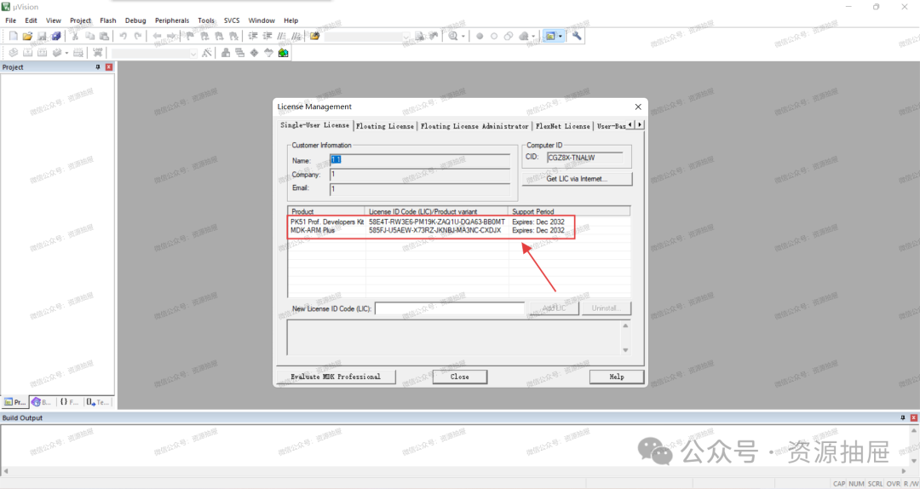The image size is (920, 489).
Task: Expand the debug session dropdown arrow
Action: 463,37
